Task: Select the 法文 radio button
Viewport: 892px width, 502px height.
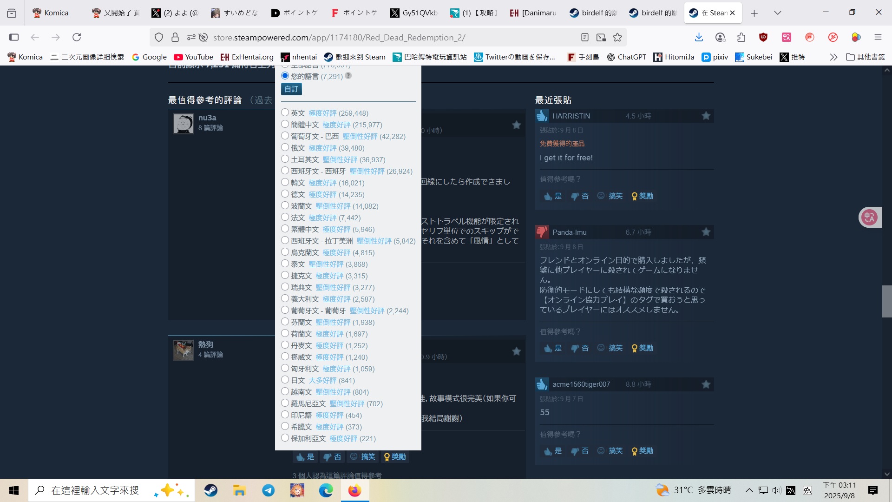Action: pos(285,217)
